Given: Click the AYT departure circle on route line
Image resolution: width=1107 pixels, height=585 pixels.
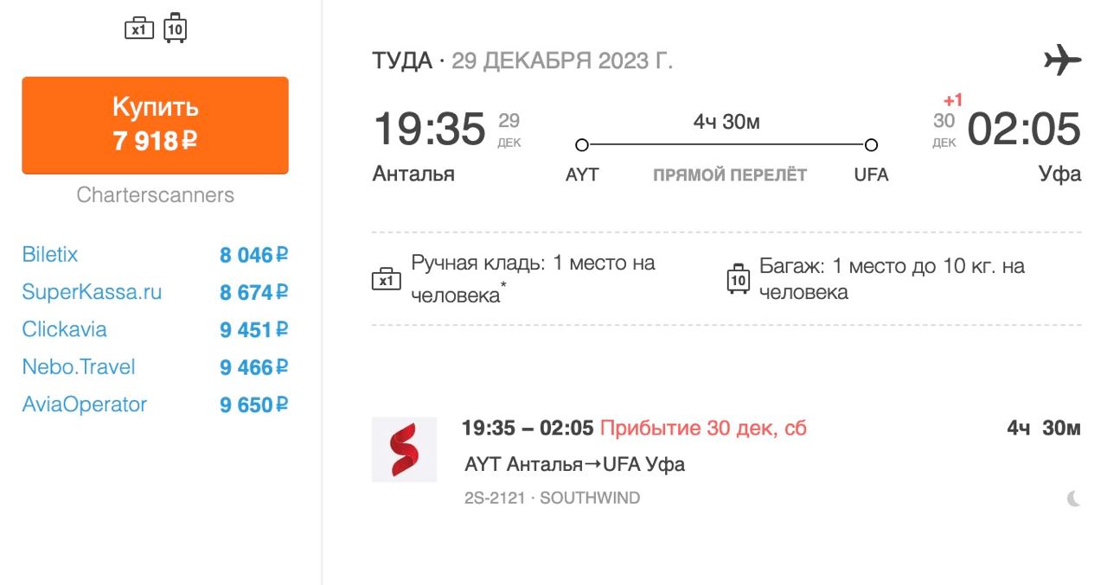Looking at the screenshot, I should point(582,144).
